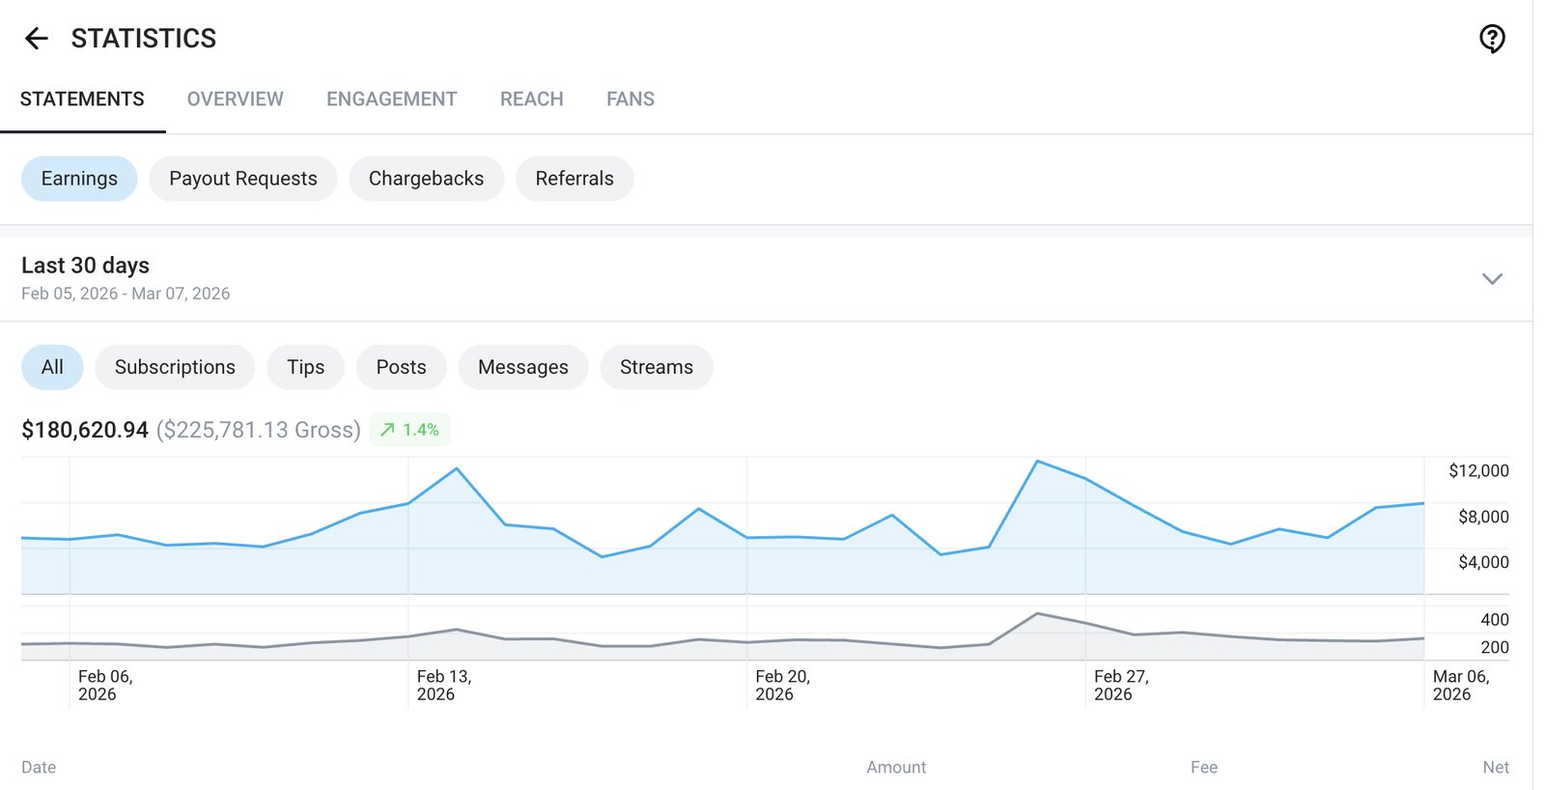This screenshot has height=790, width=1545.
Task: Click the $8,000 y-axis label
Action: click(1483, 517)
